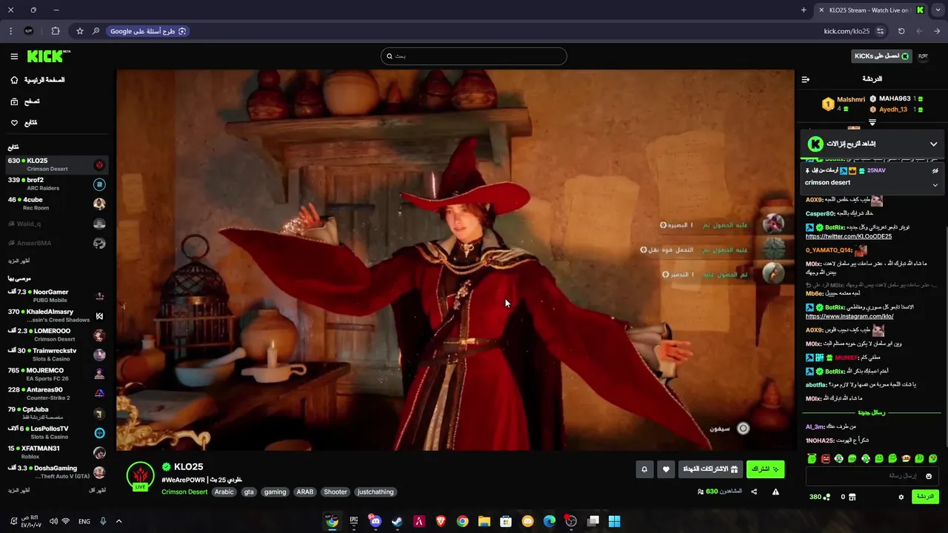This screenshot has height=533, width=948.
Task: Insert the red angry face emote
Action: pos(826,459)
